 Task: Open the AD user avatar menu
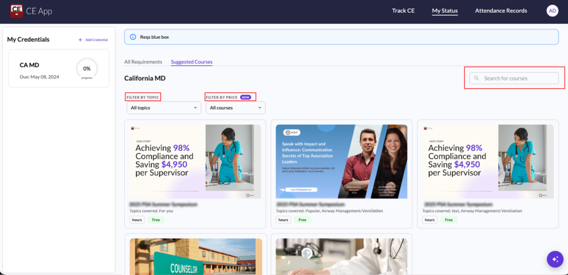click(552, 11)
